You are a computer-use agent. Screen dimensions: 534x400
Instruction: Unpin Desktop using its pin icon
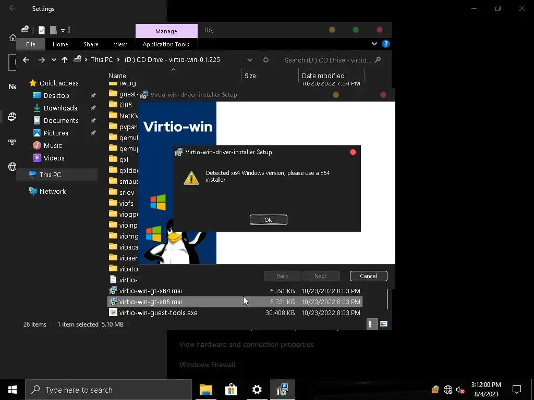pyautogui.click(x=93, y=96)
